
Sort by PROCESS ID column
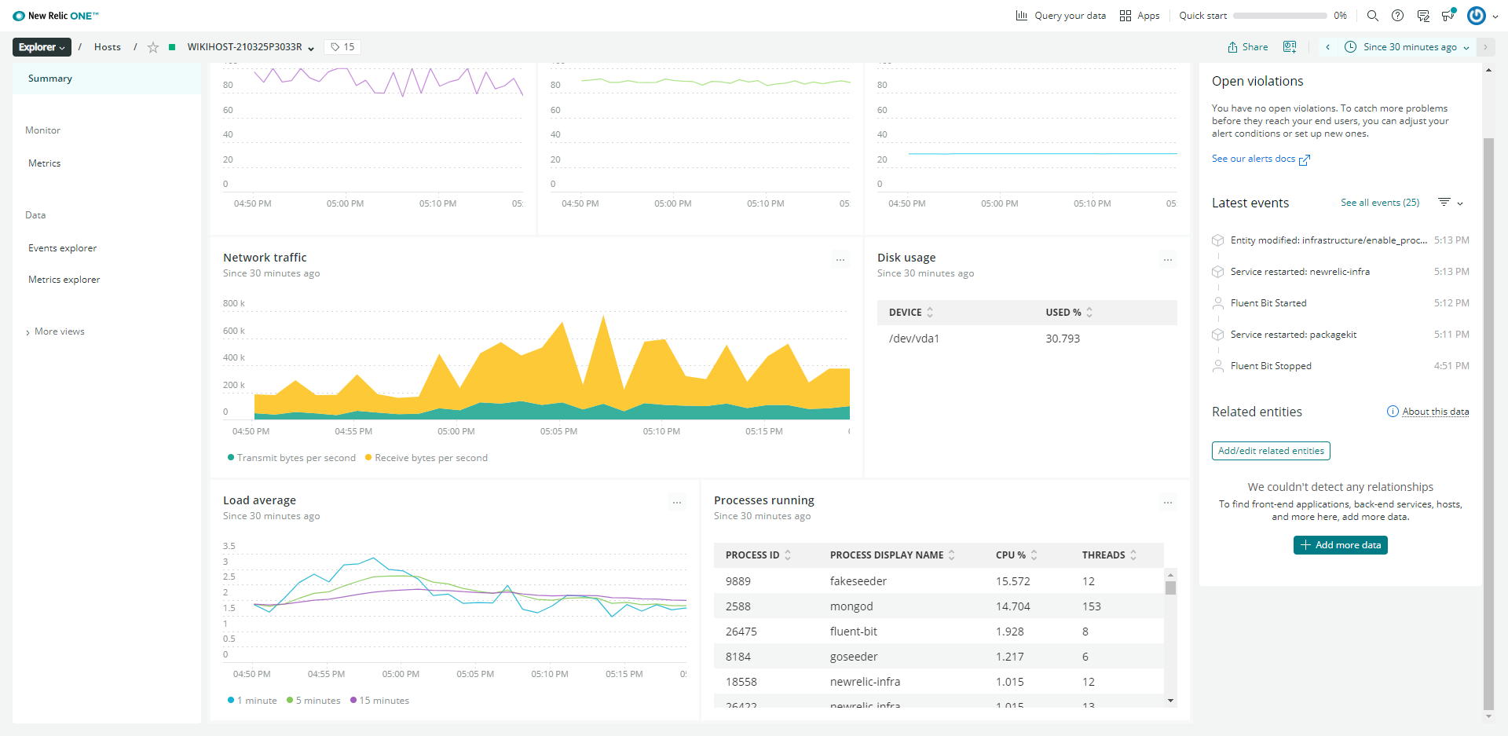click(x=788, y=555)
